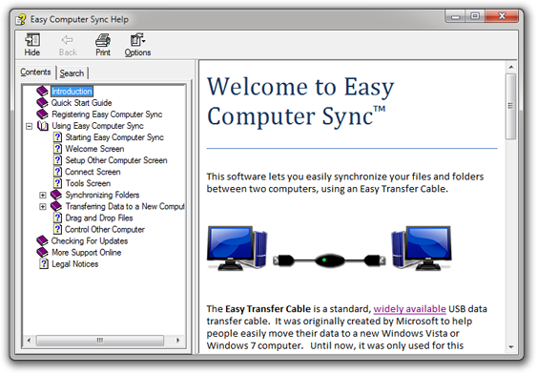Open the Drag and Drop Files topic

99,218
